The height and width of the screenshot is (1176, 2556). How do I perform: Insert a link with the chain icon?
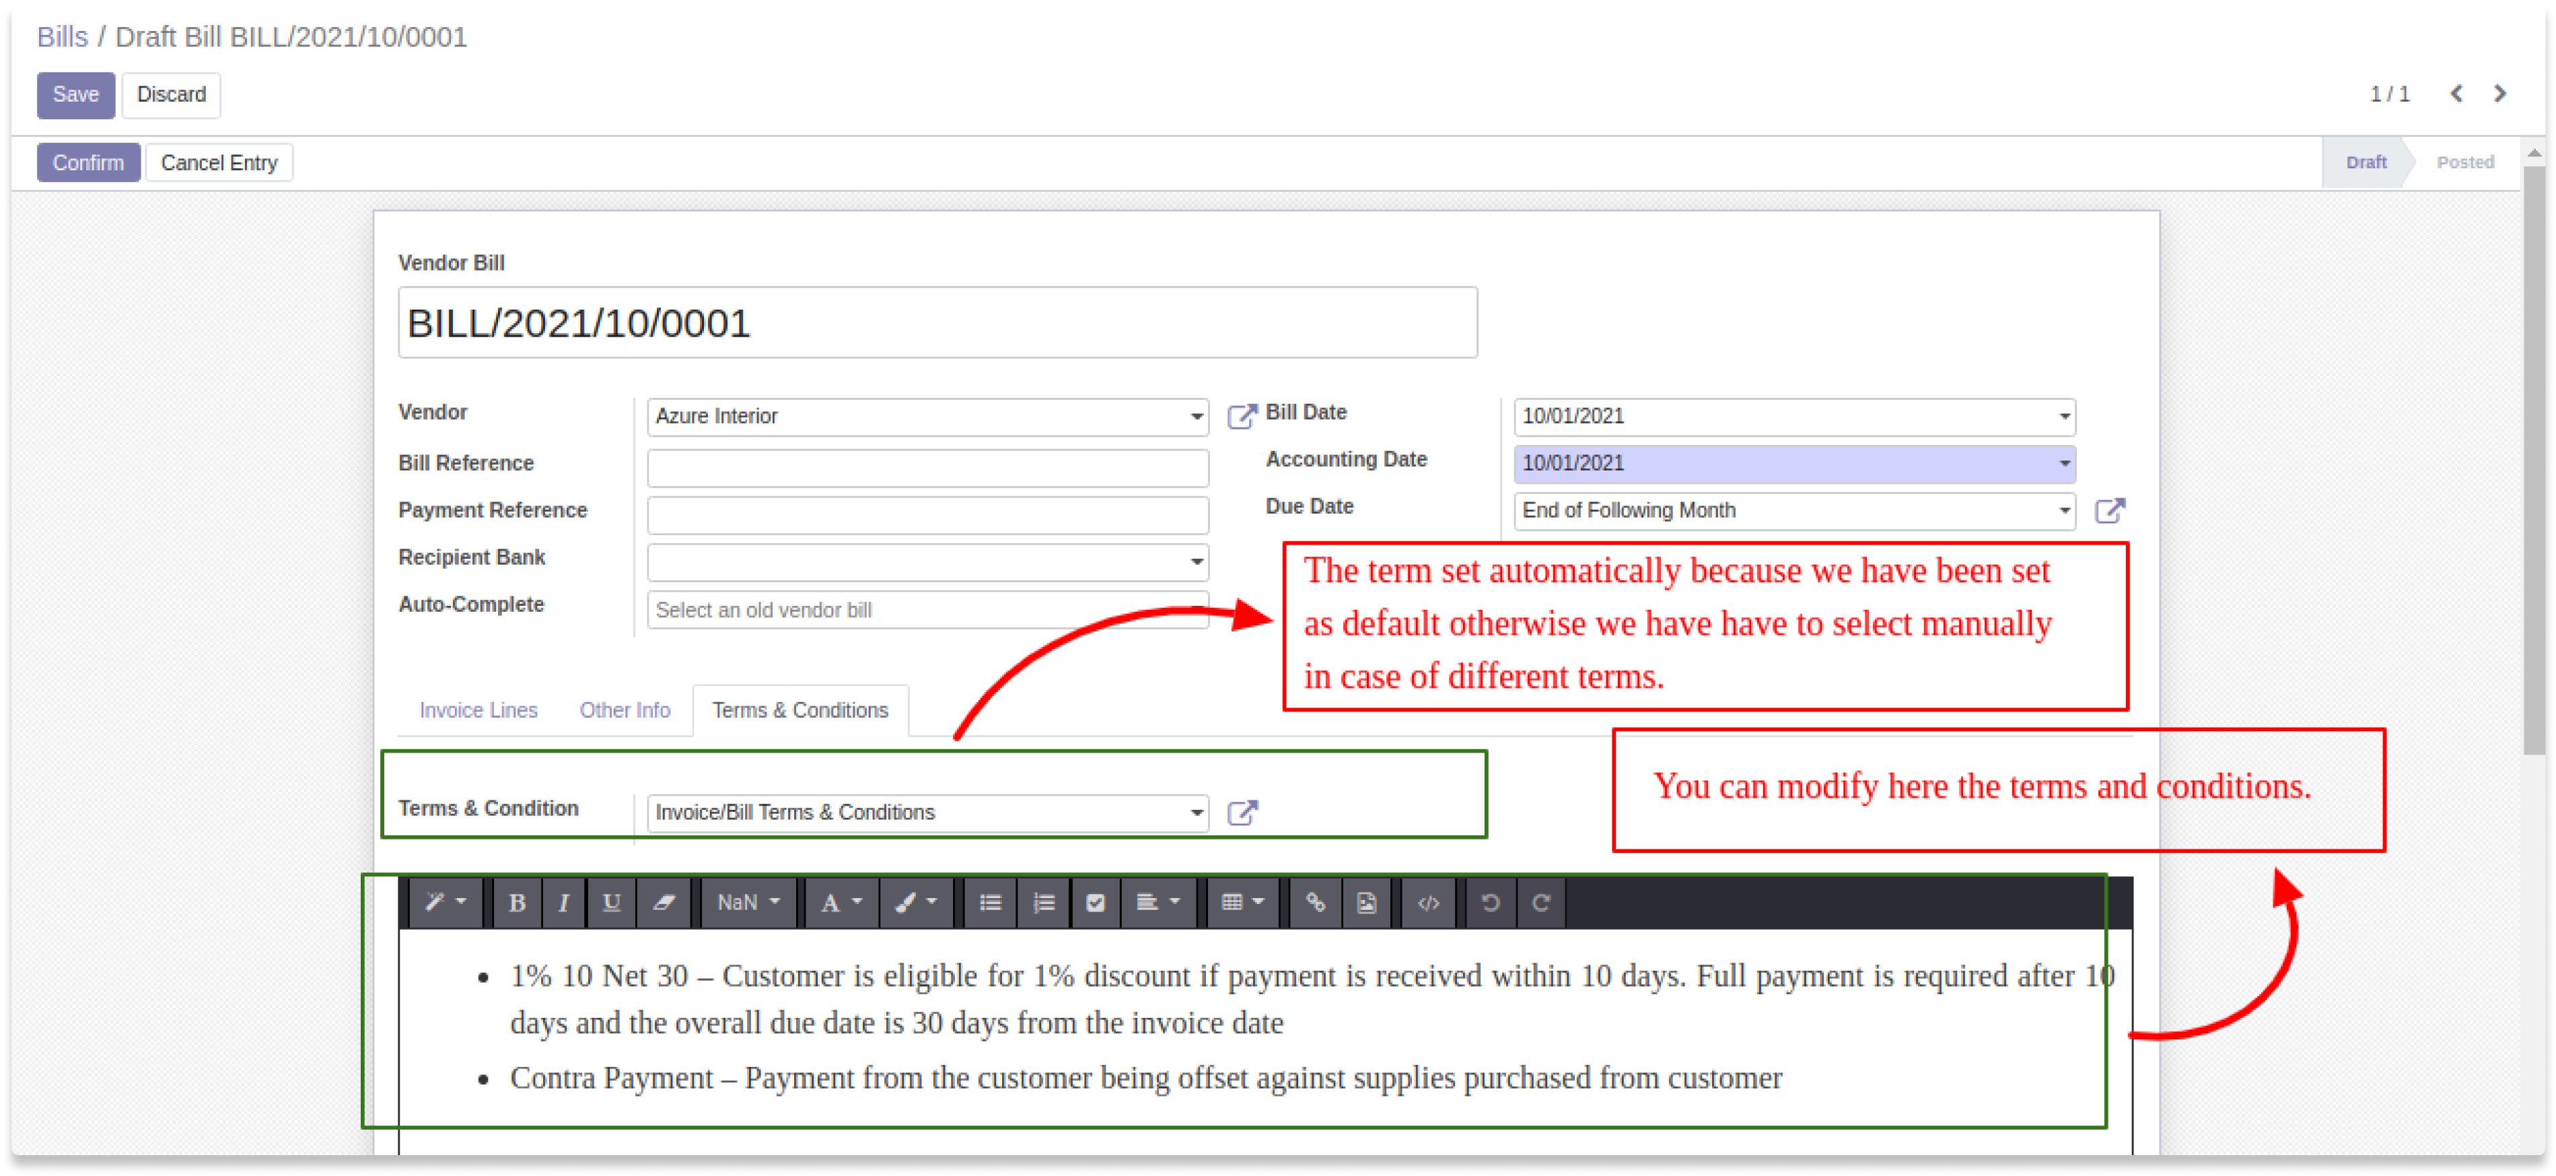click(1315, 902)
